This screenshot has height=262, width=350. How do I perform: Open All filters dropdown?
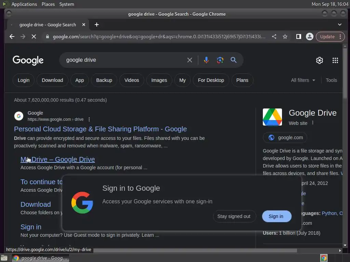point(303,80)
